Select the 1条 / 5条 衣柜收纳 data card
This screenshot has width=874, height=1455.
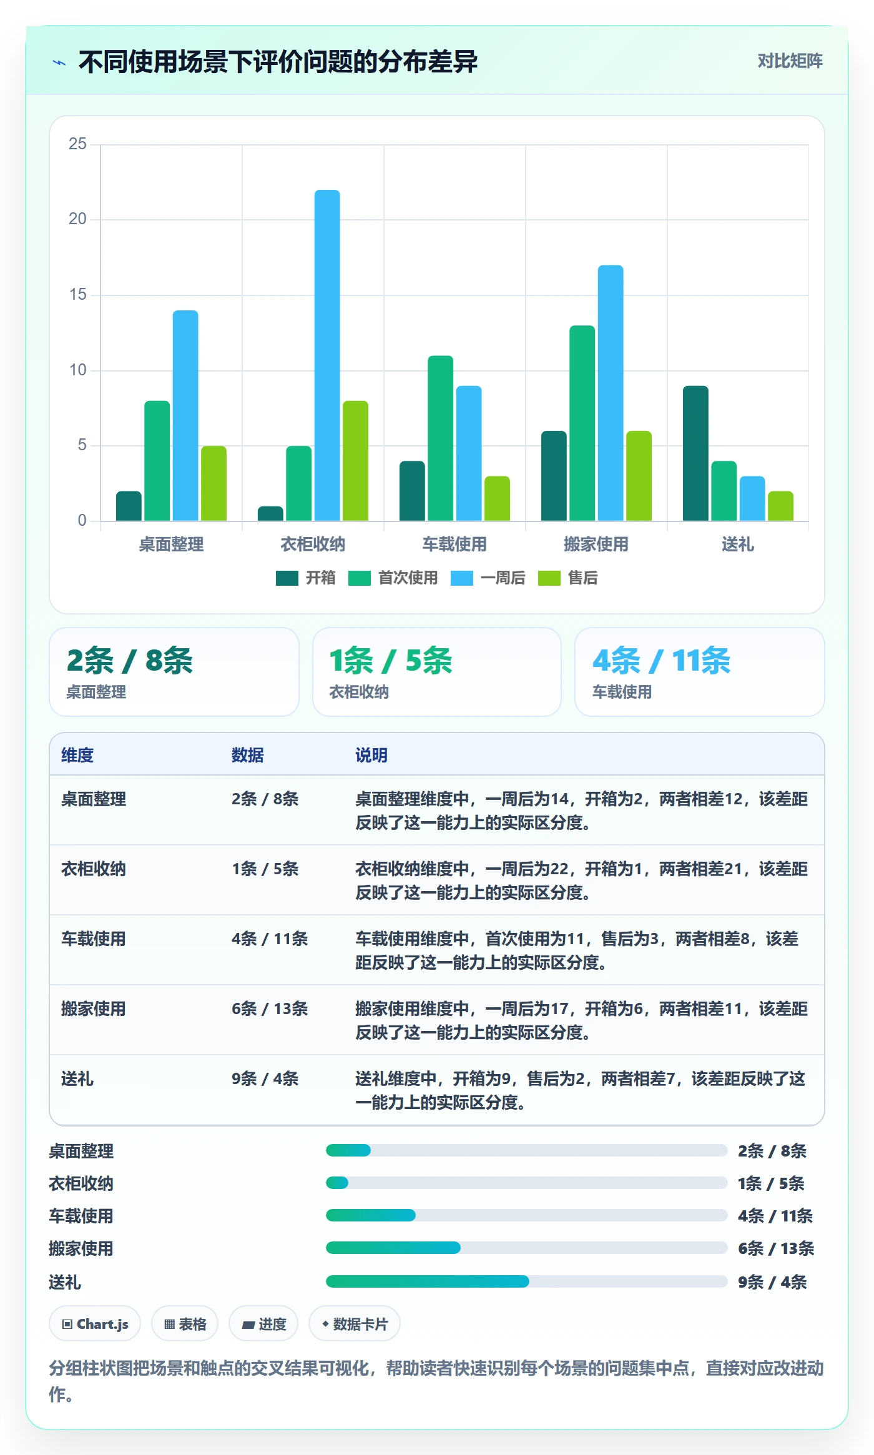pyautogui.click(x=437, y=672)
